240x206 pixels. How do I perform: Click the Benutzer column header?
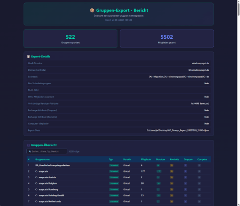tap(160, 159)
